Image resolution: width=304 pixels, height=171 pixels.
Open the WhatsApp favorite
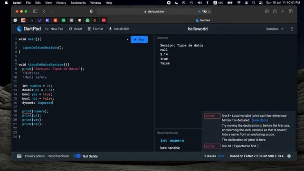pos(87,20)
